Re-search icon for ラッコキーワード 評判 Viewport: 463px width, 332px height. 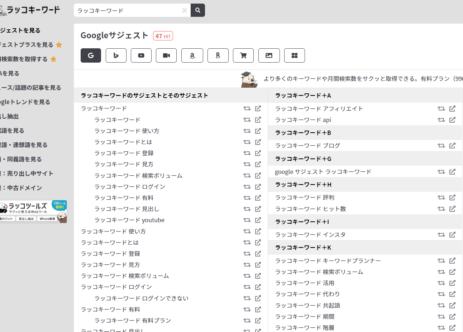441,197
